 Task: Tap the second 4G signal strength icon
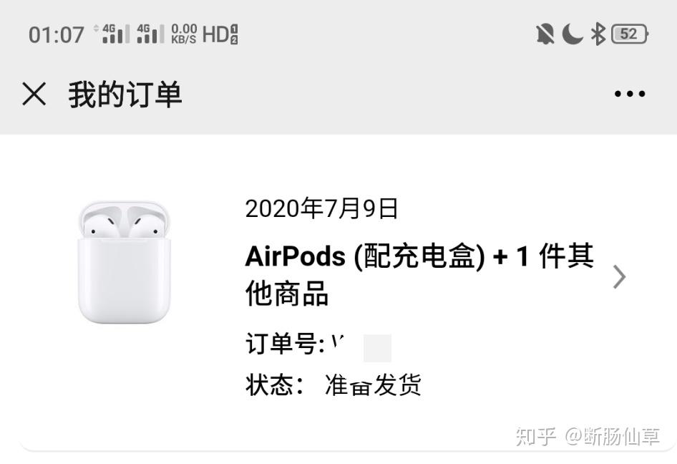tap(151, 34)
